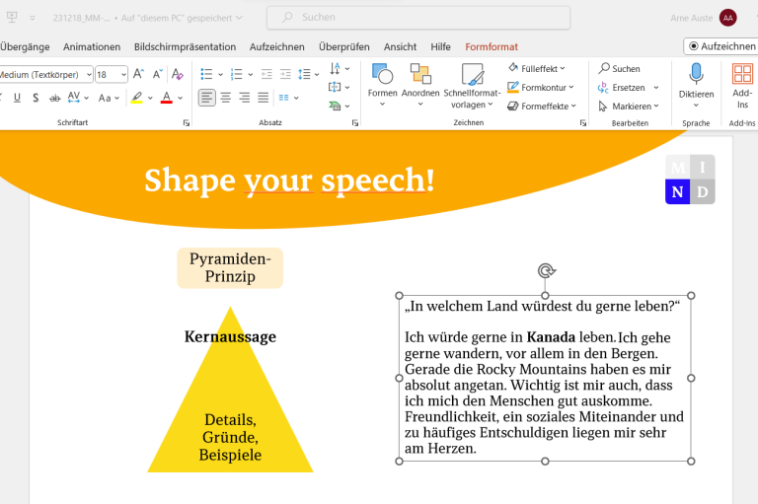758x504 pixels.
Task: Open the font name combo box
Action: [45, 75]
